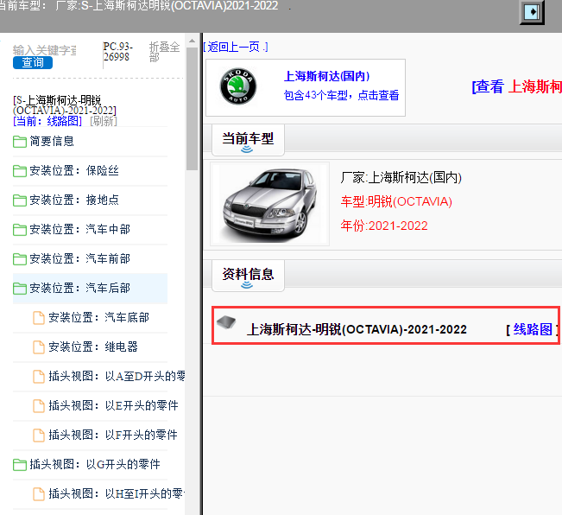Viewport: 562px width, 515px height.
Task: Click folder icon for 插头视图:以G开头的零件
Action: tap(20, 465)
